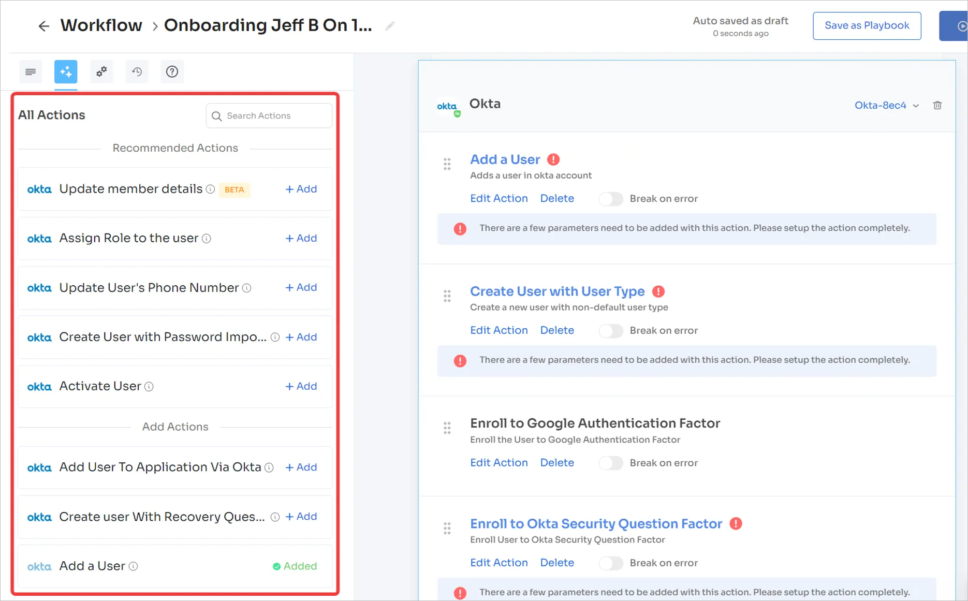This screenshot has height=601, width=968.
Task: Toggle Break on error for Add a User
Action: (611, 199)
